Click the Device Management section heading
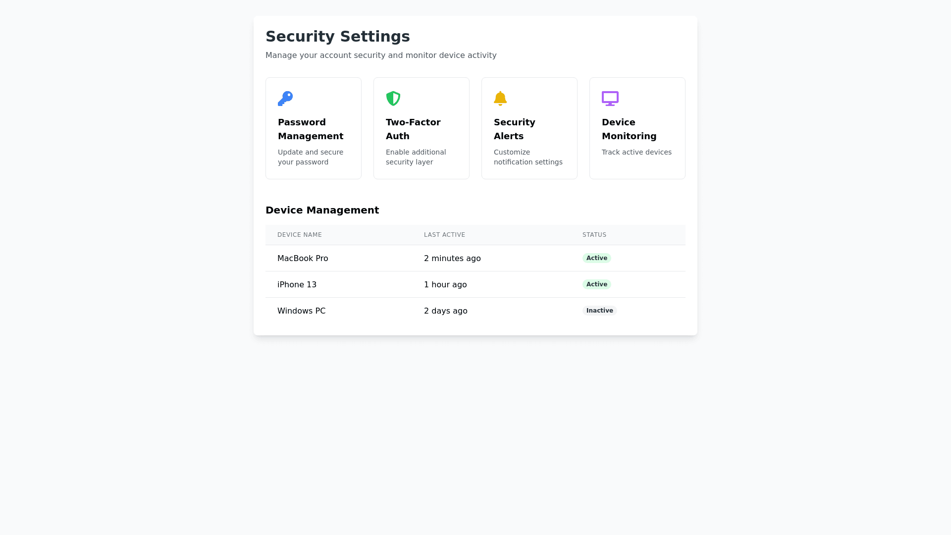Screen dimensions: 951x535 322,210
